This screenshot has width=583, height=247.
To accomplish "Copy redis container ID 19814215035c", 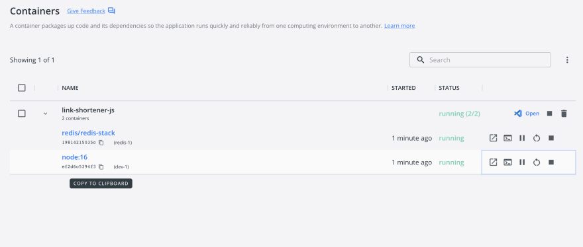I will coord(101,143).
